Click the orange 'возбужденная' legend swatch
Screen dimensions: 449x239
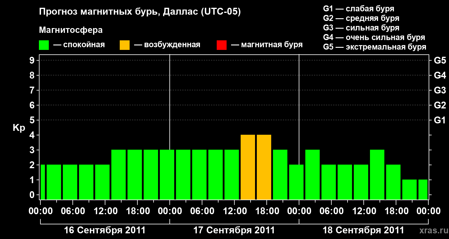coord(125,45)
